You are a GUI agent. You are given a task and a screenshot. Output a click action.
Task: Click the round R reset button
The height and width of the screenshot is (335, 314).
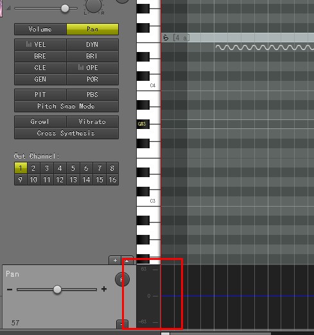[x=122, y=279]
